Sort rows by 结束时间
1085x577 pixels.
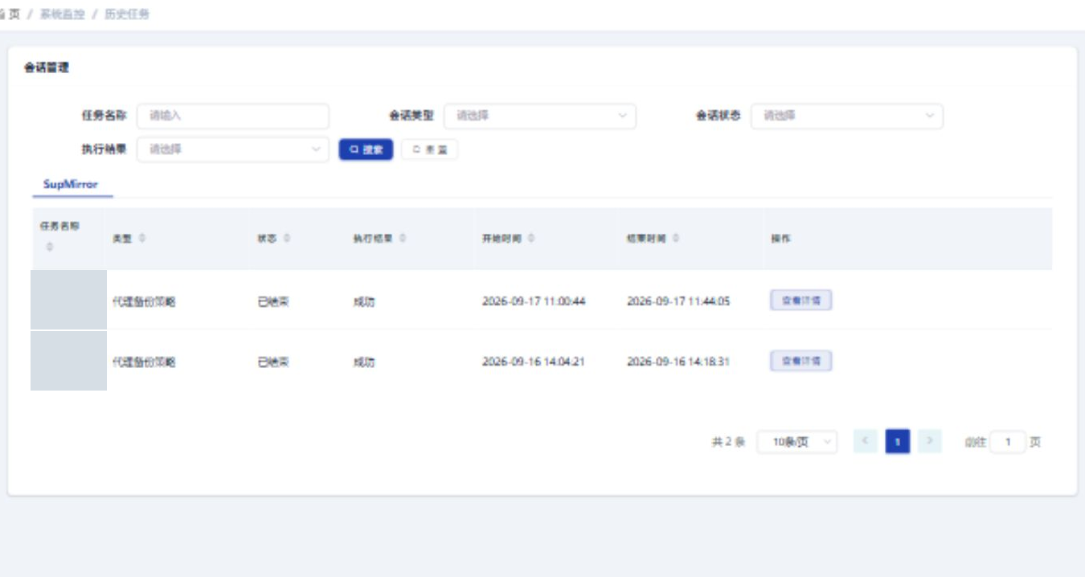677,238
